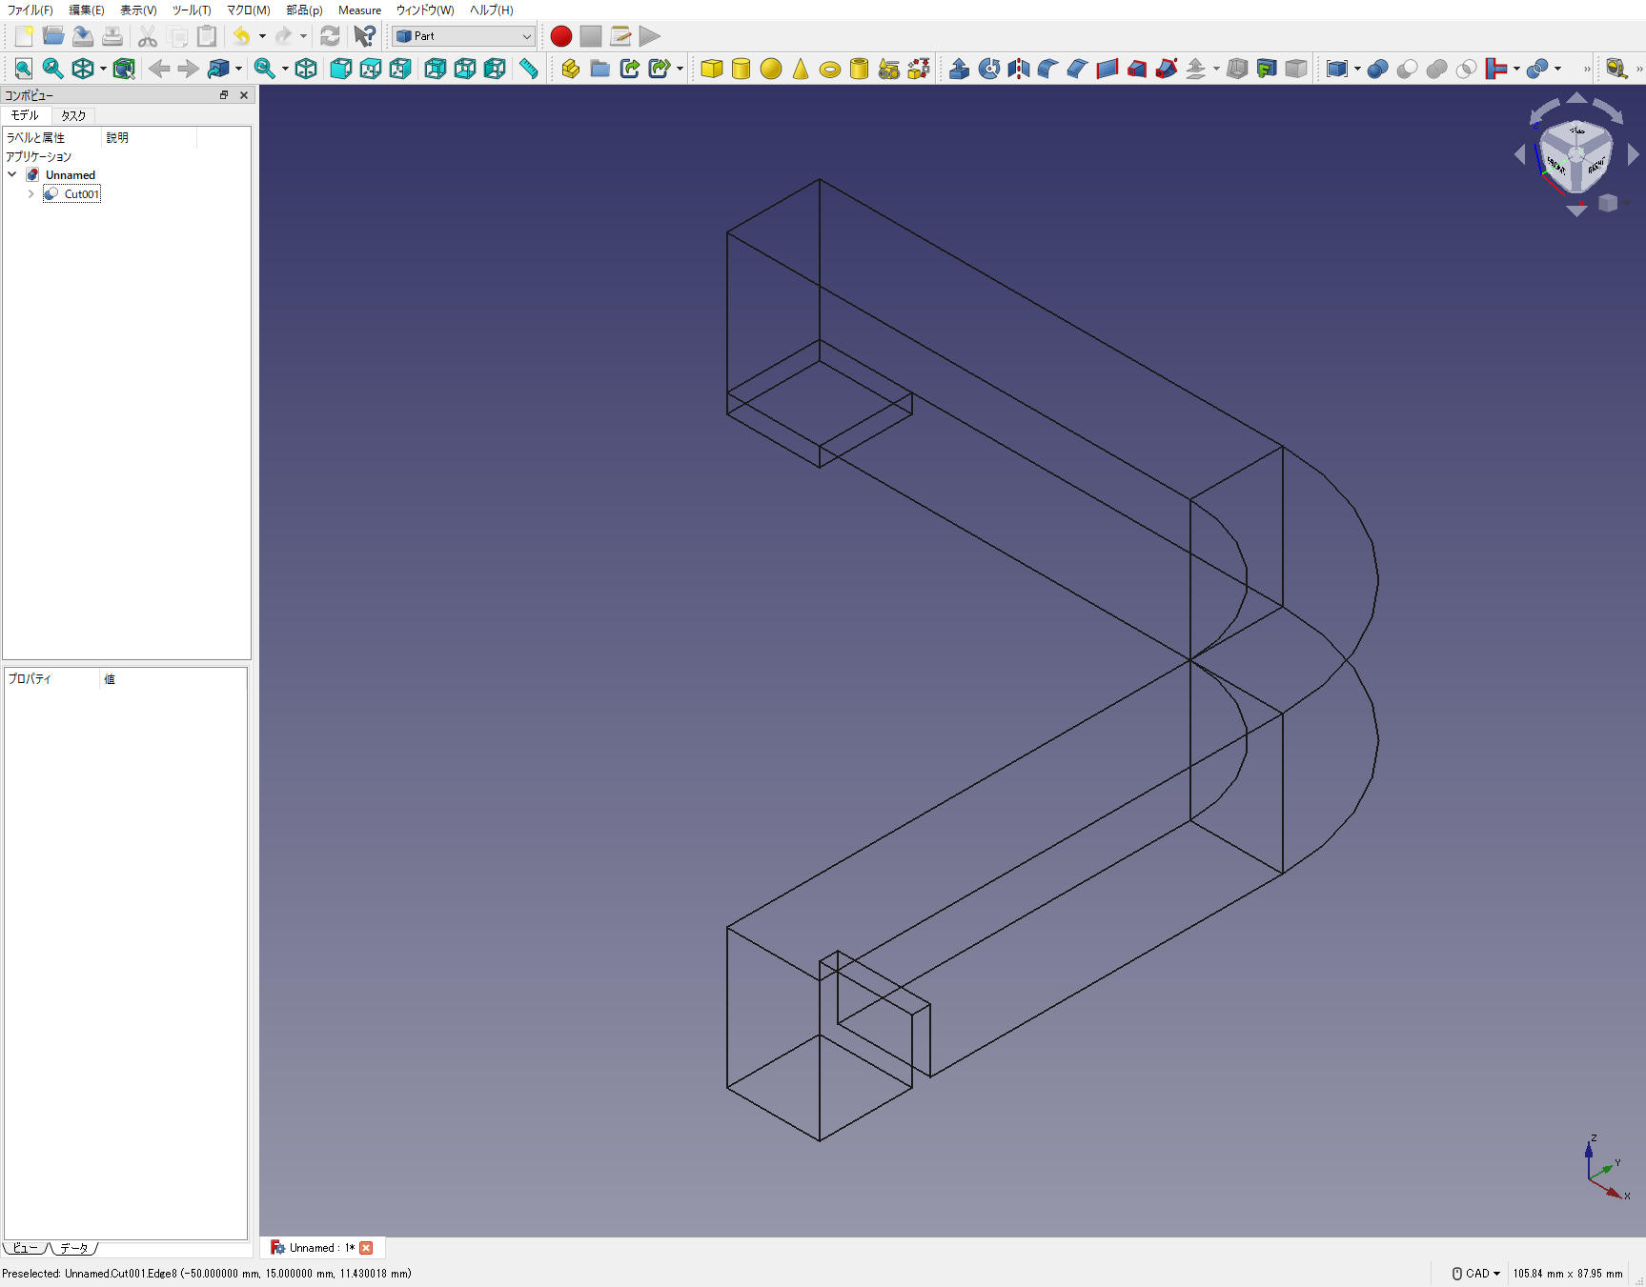Make a link with the link icon
1646x1287 pixels.
[x=629, y=69]
